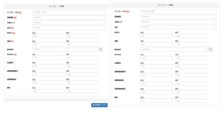
Task: Click 経費精算書番号 右下 field in left form
Action: [82, 74]
